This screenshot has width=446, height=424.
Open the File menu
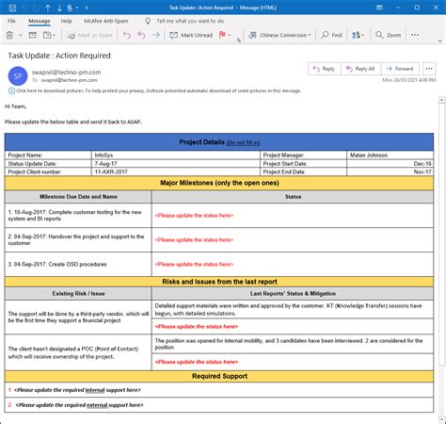pyautogui.click(x=11, y=21)
